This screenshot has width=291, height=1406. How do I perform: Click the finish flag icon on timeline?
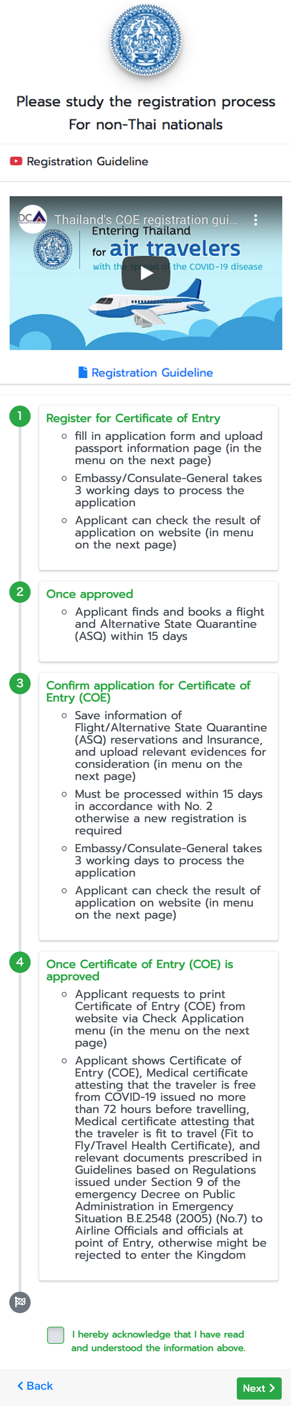[x=20, y=1302]
